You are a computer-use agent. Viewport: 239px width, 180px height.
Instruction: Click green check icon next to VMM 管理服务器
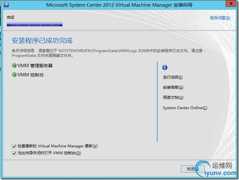(14, 65)
